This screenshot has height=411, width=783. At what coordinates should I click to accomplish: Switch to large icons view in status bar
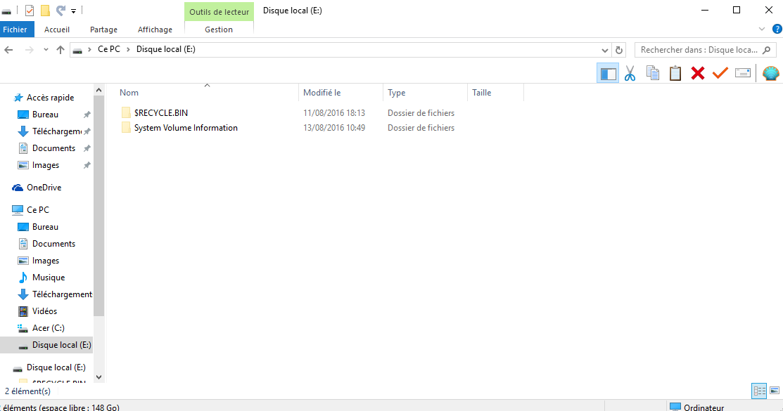pyautogui.click(x=775, y=391)
